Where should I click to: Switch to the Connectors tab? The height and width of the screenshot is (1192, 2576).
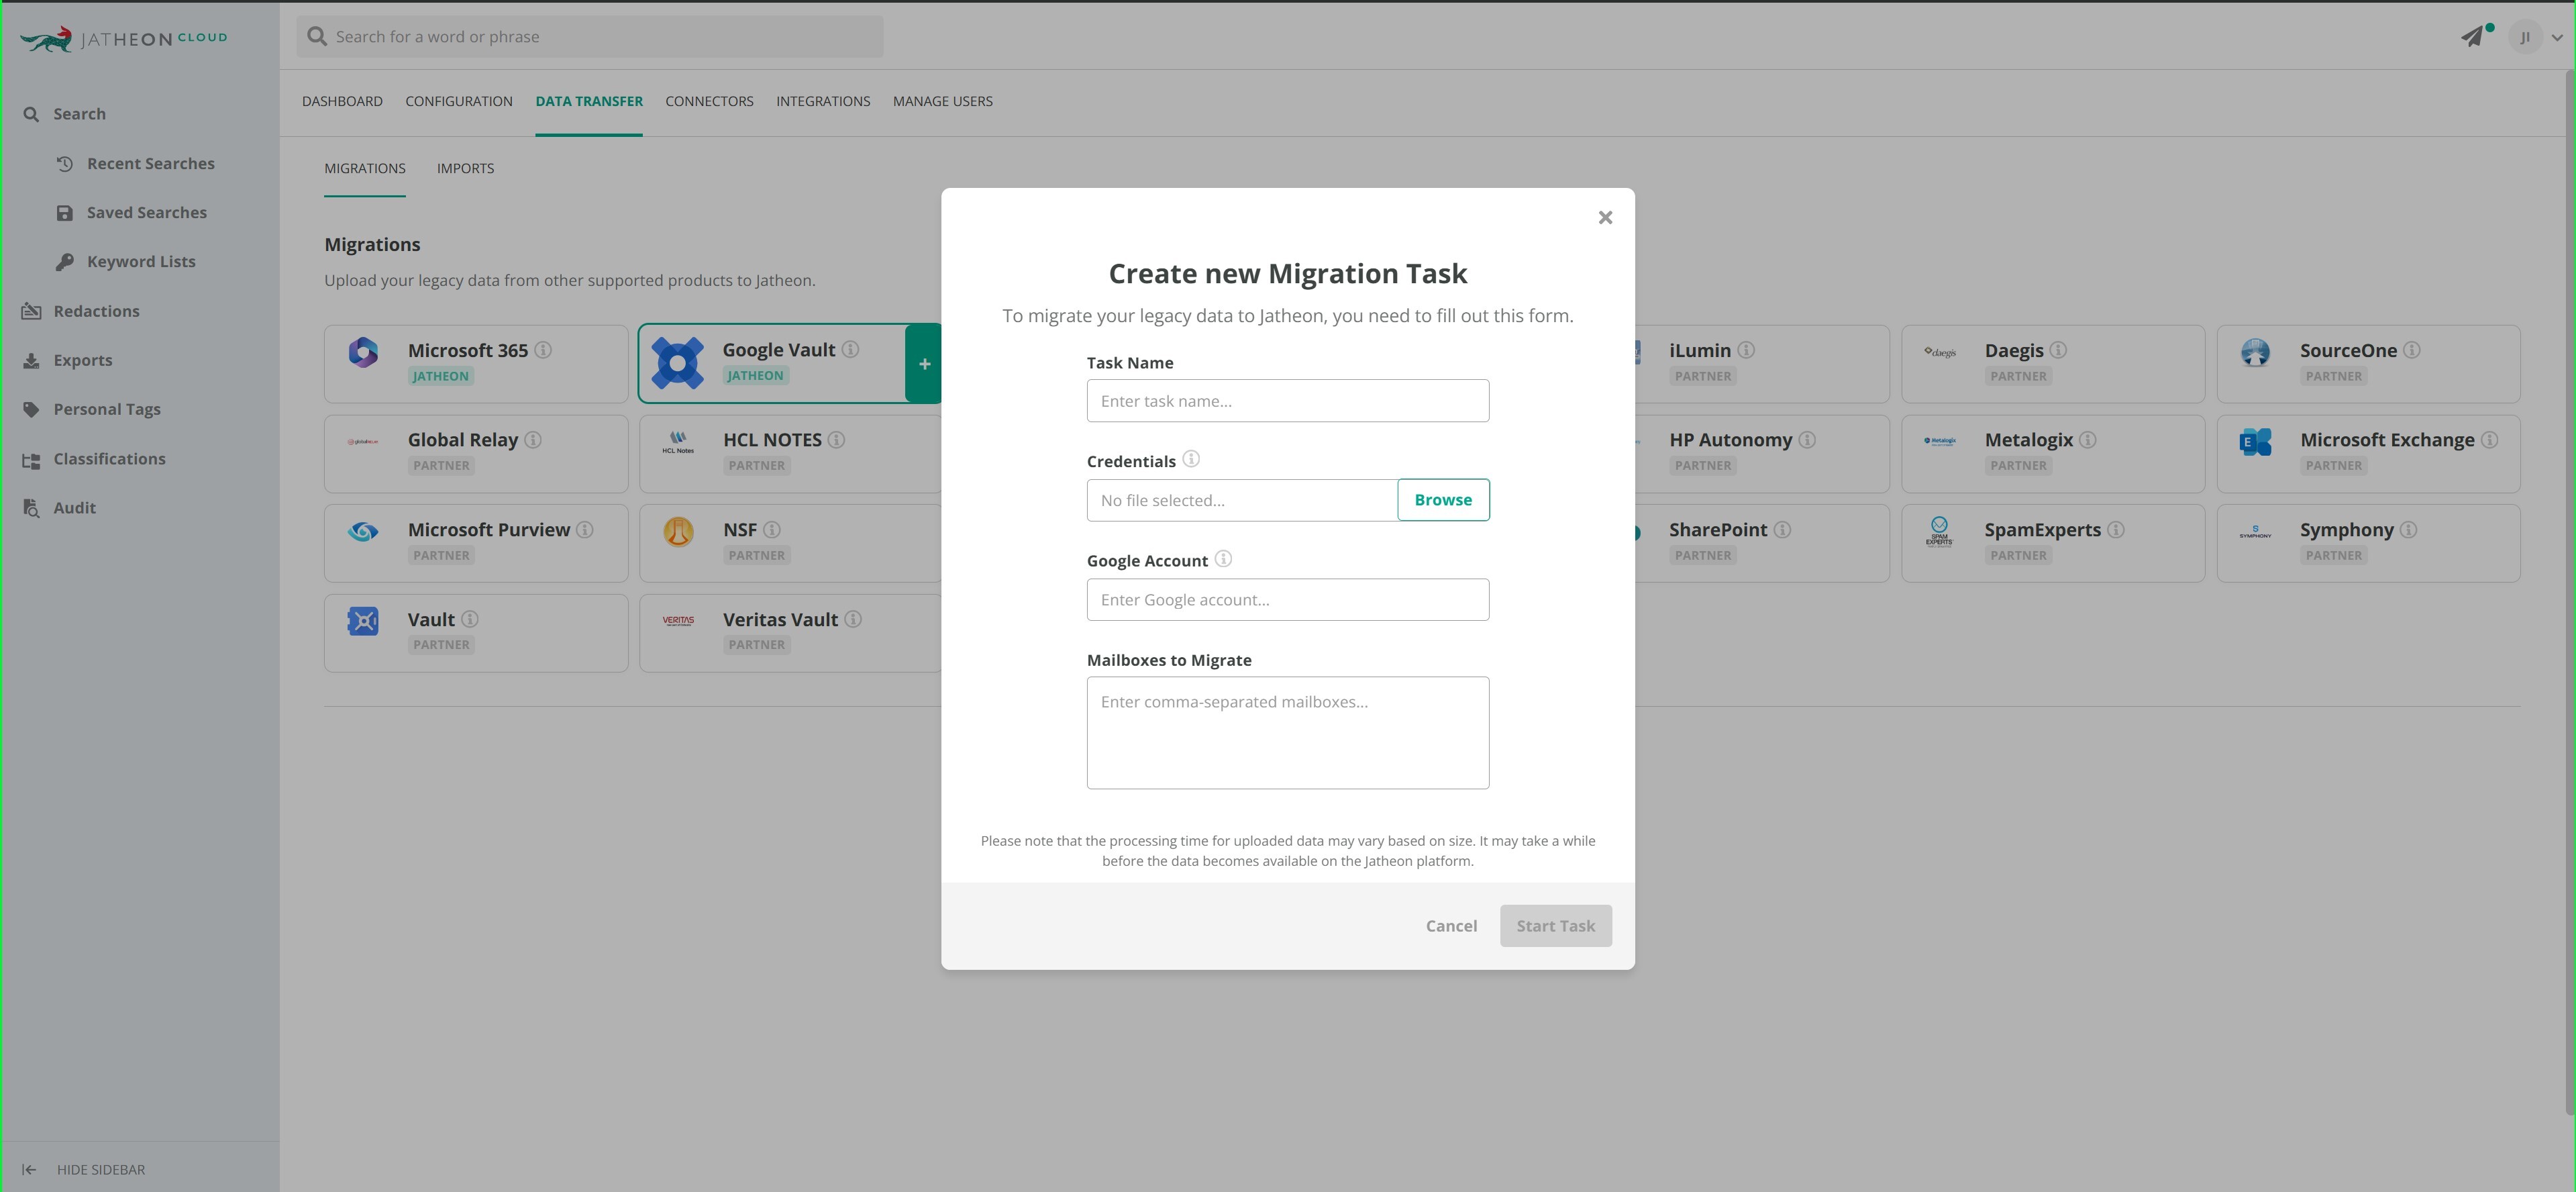[709, 101]
